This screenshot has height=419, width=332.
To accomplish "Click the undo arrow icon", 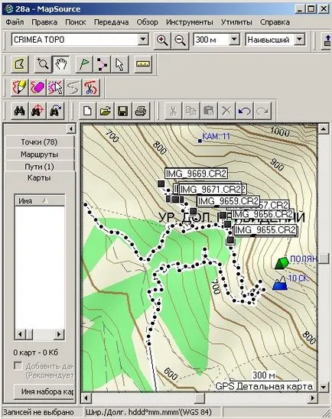I will click(244, 111).
